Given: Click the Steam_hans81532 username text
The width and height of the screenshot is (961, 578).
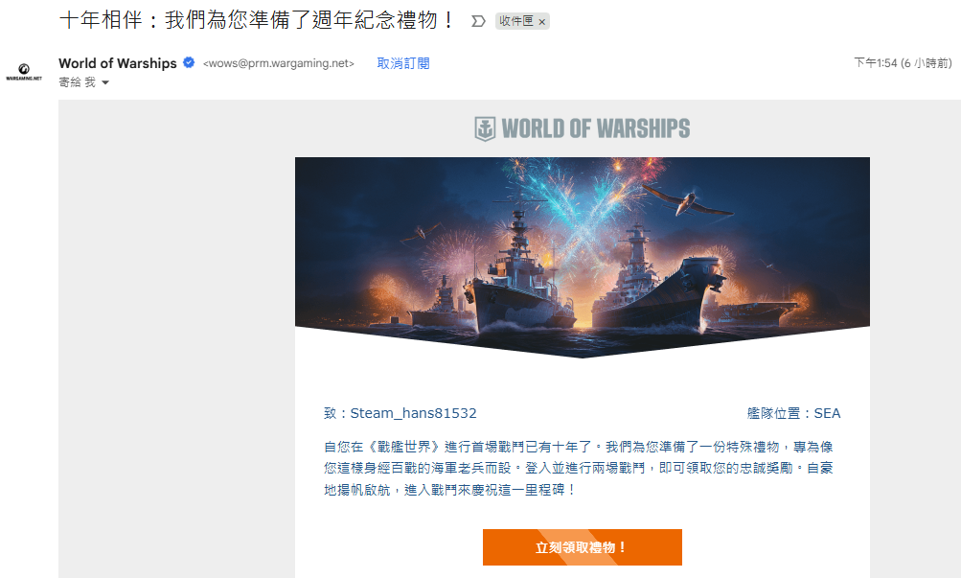Looking at the screenshot, I should (x=414, y=413).
